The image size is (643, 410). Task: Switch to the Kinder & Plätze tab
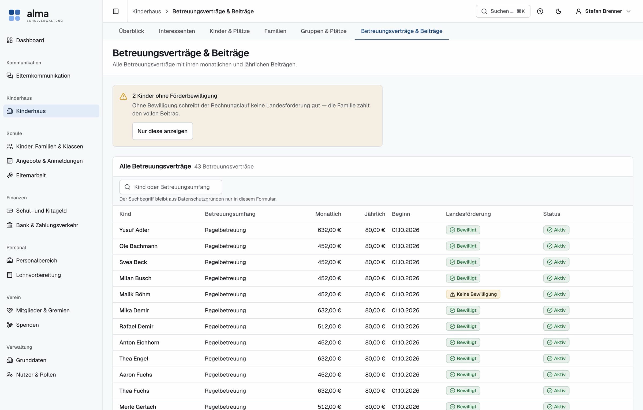(x=230, y=31)
